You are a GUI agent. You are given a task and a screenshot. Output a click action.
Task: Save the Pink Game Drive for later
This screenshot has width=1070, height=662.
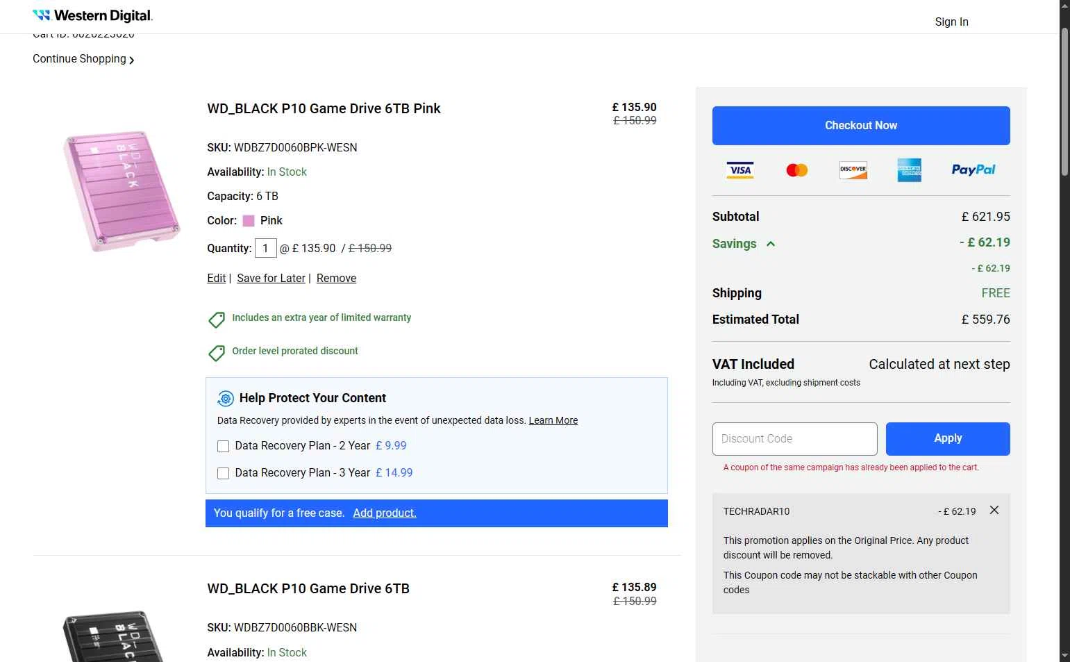(x=271, y=278)
